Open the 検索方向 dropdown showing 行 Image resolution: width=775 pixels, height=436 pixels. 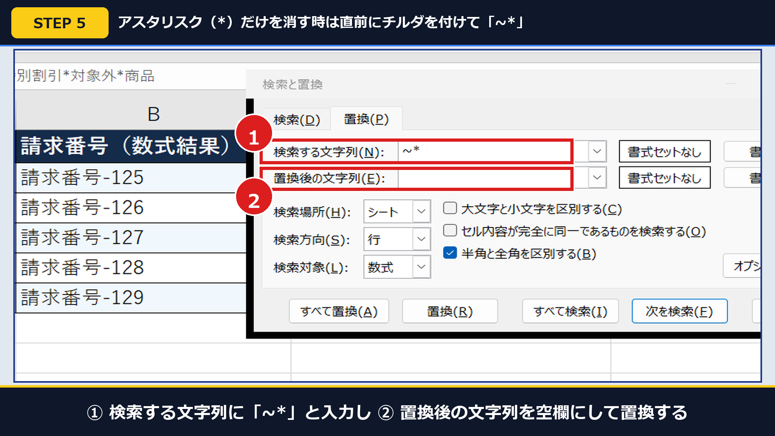point(397,239)
